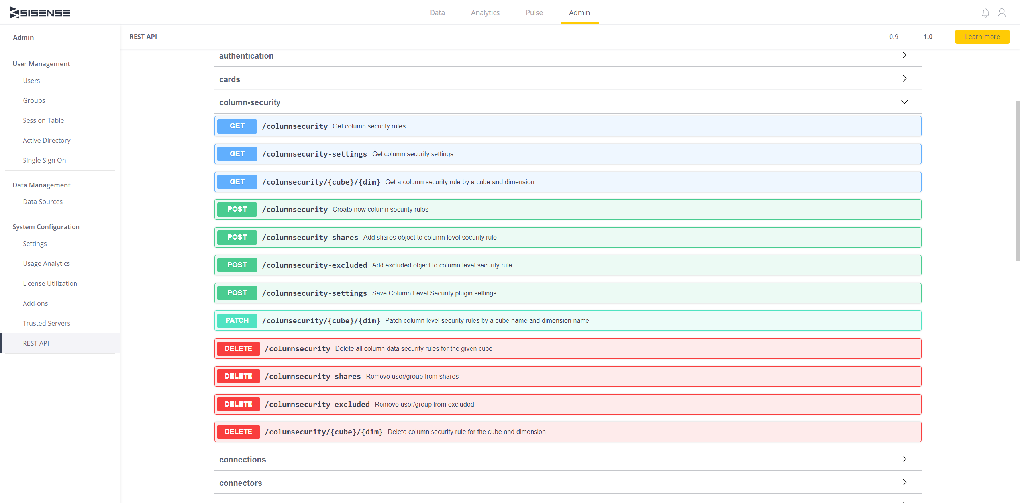Open Data Sources in the sidebar
Screen dimensions: 1020x503
click(43, 202)
